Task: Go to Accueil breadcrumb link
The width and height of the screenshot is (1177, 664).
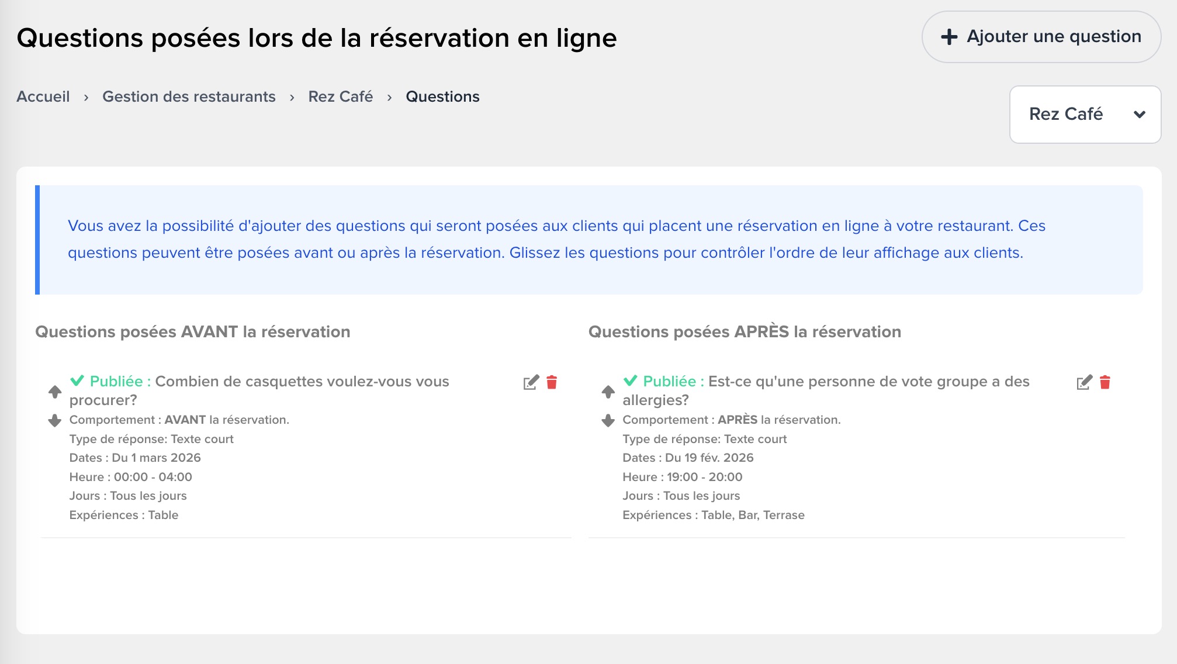Action: (43, 97)
